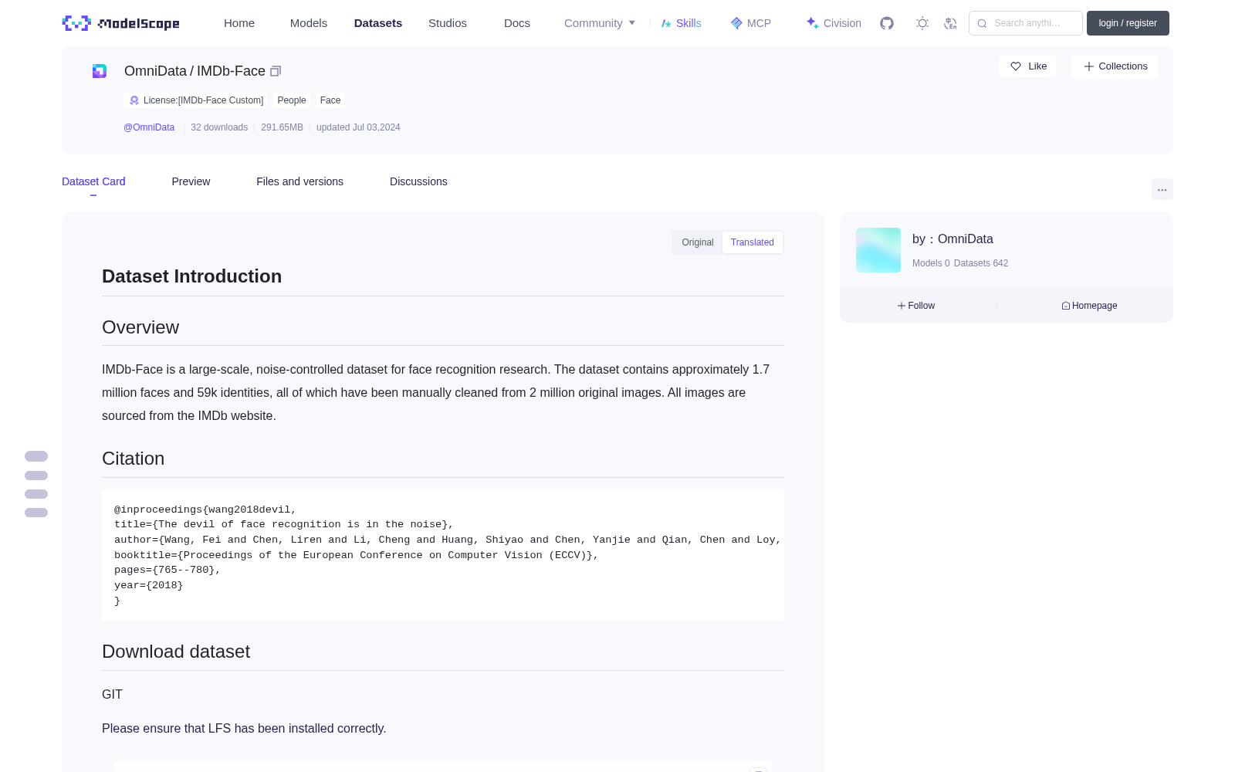Expand the Community dropdown menu
The image size is (1235, 772).
point(600,23)
